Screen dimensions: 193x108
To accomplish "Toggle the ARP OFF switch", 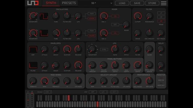I will point(93,92).
